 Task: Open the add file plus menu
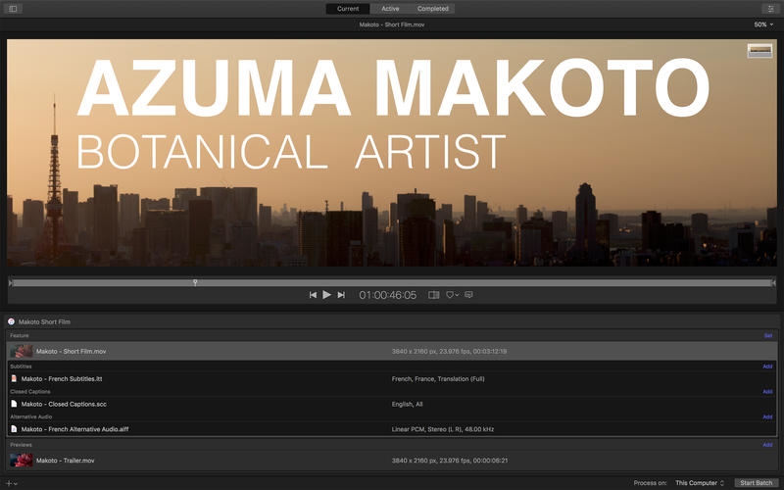click(x=11, y=483)
